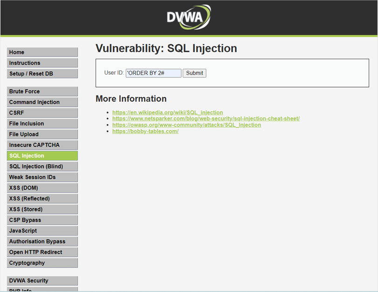This screenshot has height=292, width=378.
Task: Select Command Injection in the sidebar
Action: point(42,102)
